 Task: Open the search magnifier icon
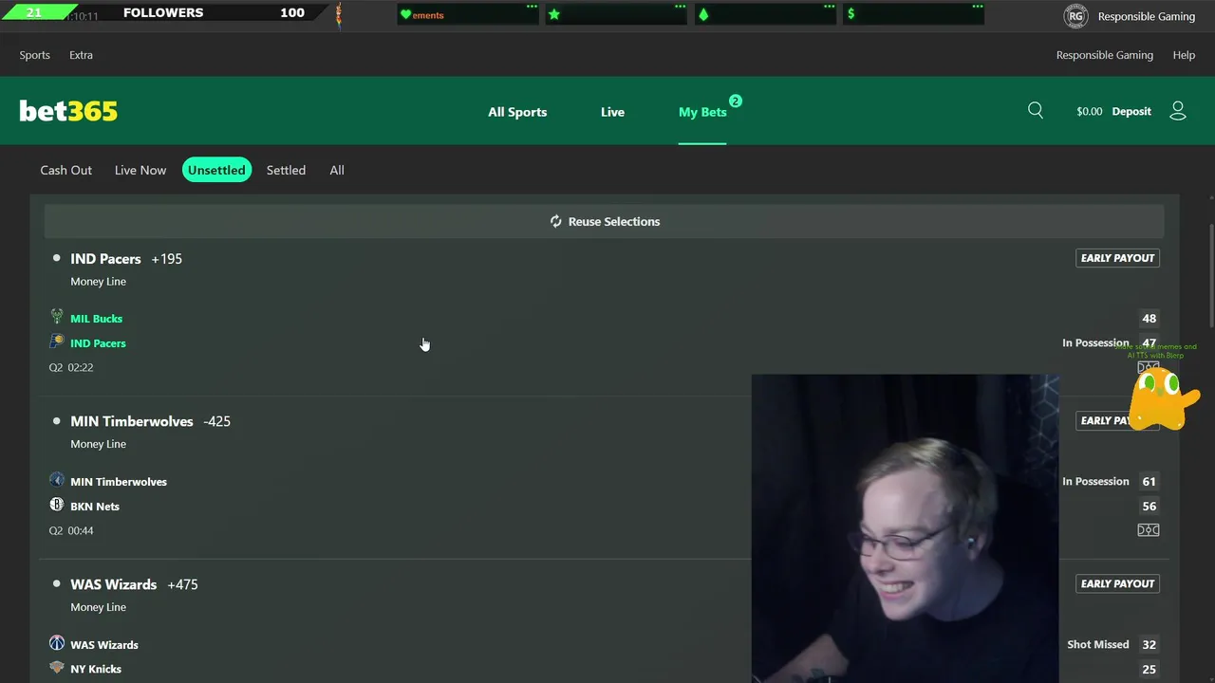click(1036, 111)
